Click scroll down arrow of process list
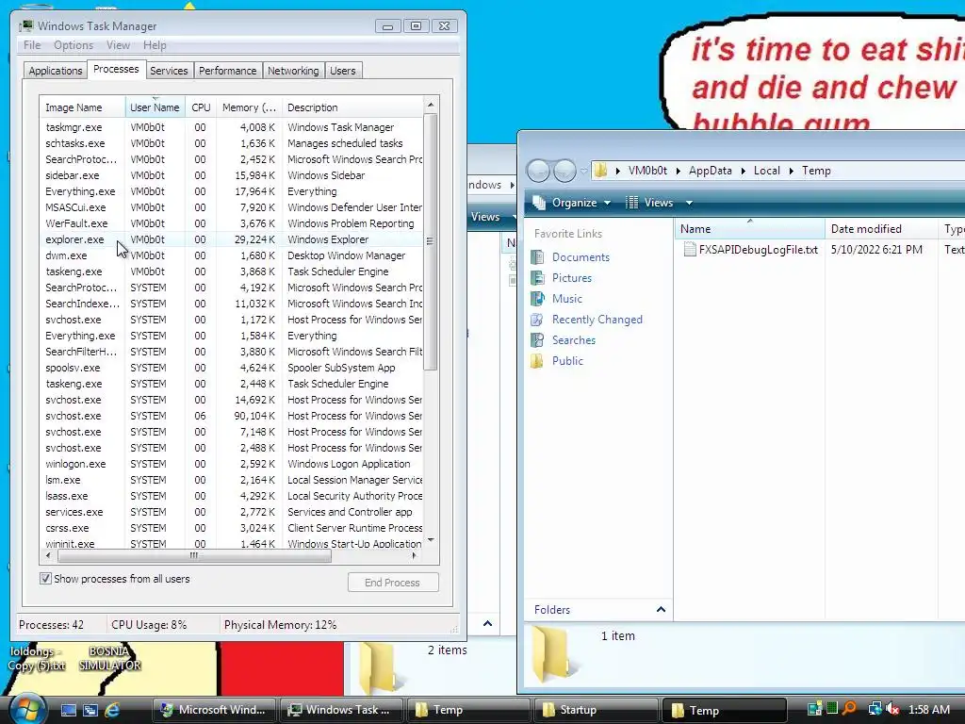The width and height of the screenshot is (965, 724). [431, 540]
